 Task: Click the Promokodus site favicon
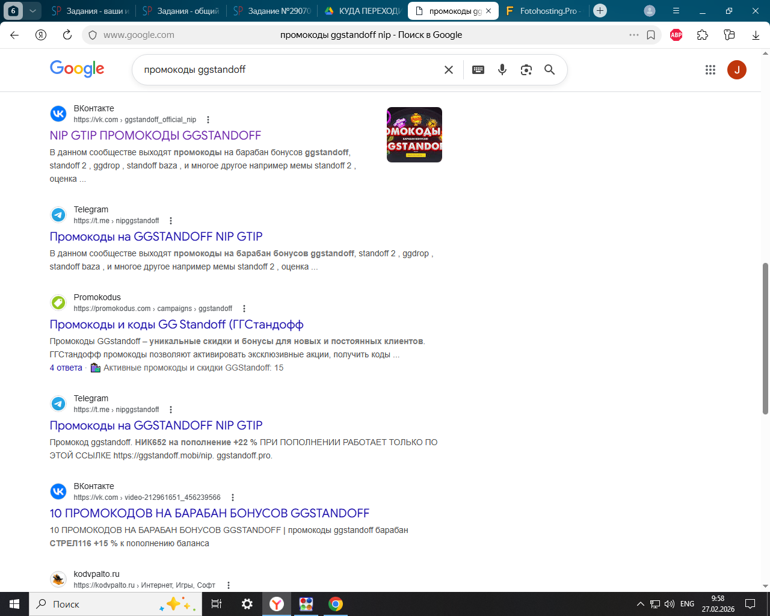tap(58, 302)
